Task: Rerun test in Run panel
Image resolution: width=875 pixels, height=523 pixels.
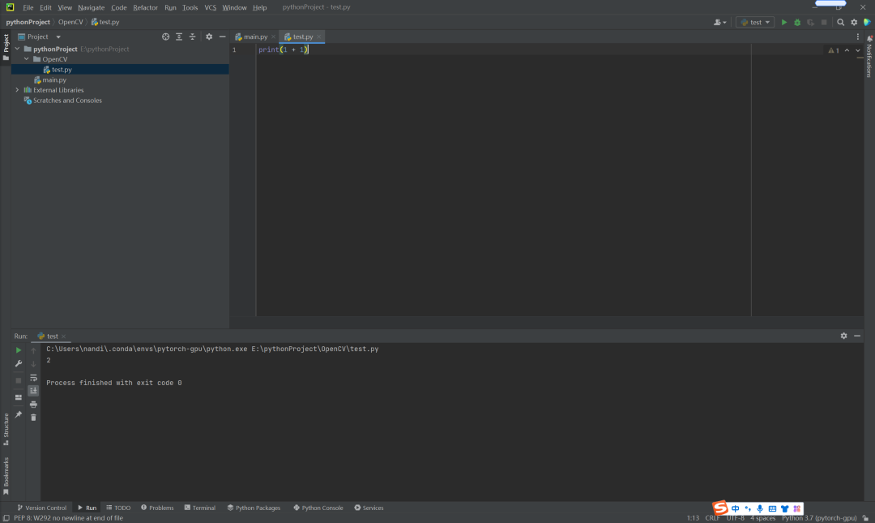Action: tap(19, 350)
